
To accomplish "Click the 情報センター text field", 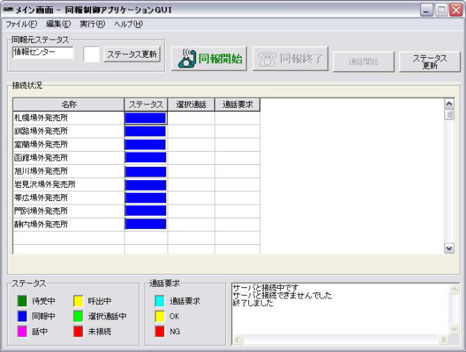I will click(42, 52).
